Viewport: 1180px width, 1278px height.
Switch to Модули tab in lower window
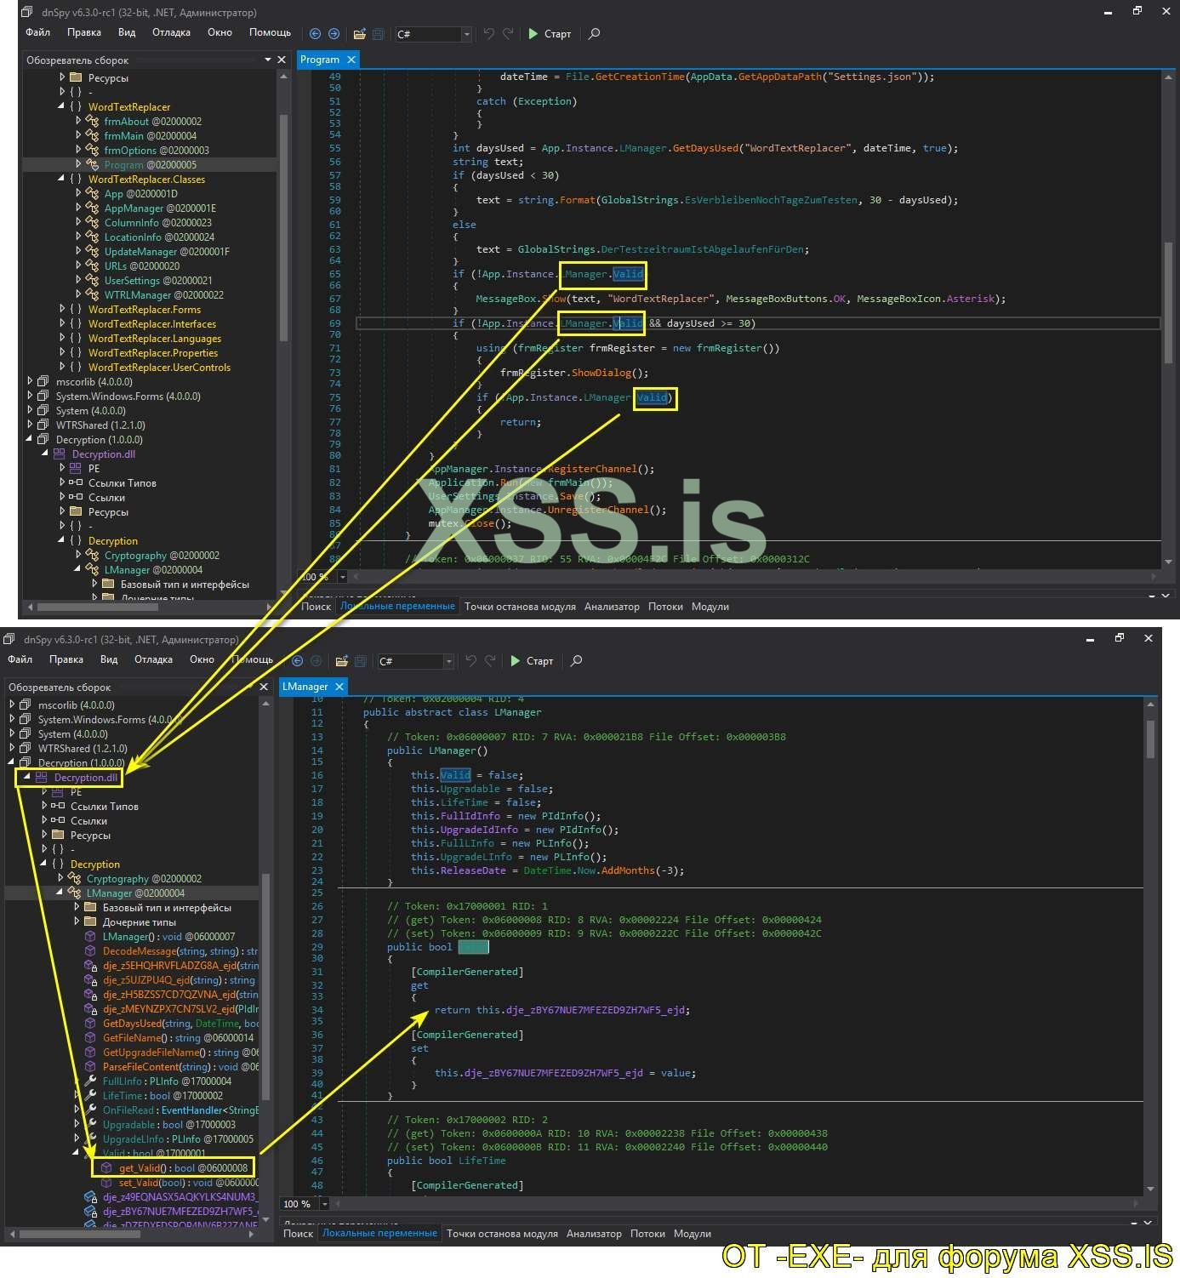693,1234
